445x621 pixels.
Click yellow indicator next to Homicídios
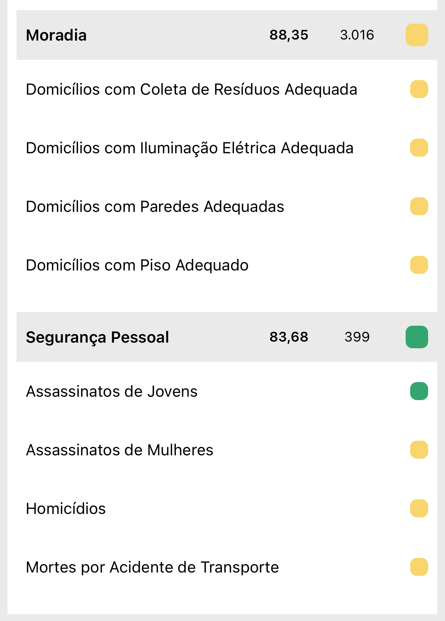pos(419,508)
